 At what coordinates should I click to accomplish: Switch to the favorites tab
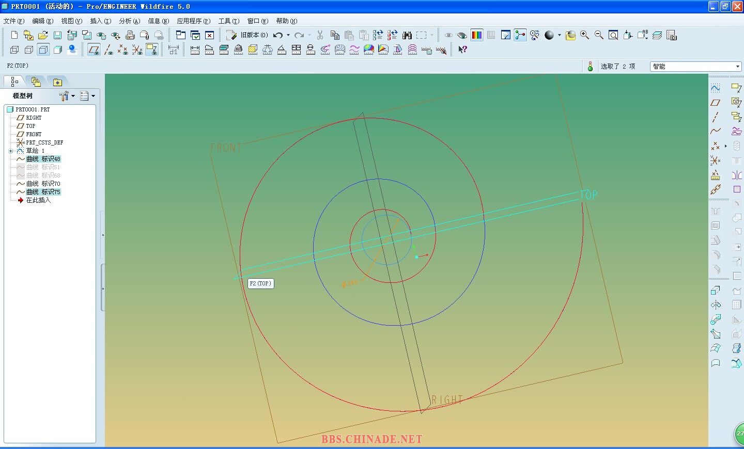[57, 82]
